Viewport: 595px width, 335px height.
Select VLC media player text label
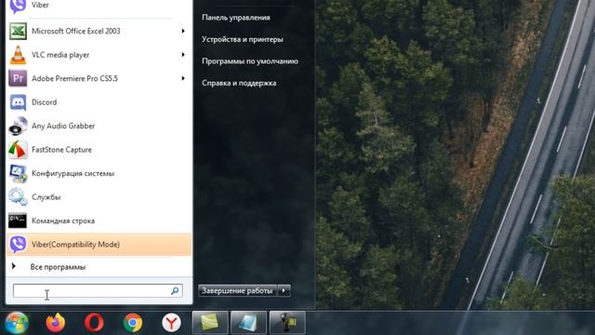[60, 55]
